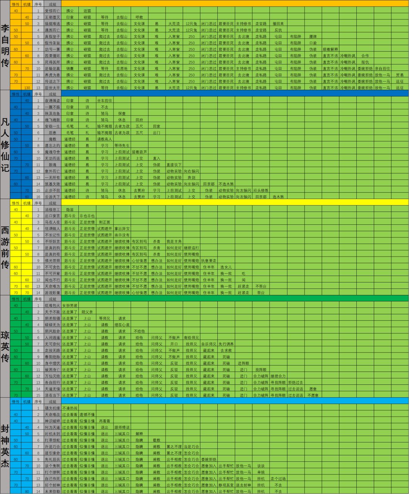
Task: Click the achievement cell 夜遇强盗
Action: (x=52, y=101)
